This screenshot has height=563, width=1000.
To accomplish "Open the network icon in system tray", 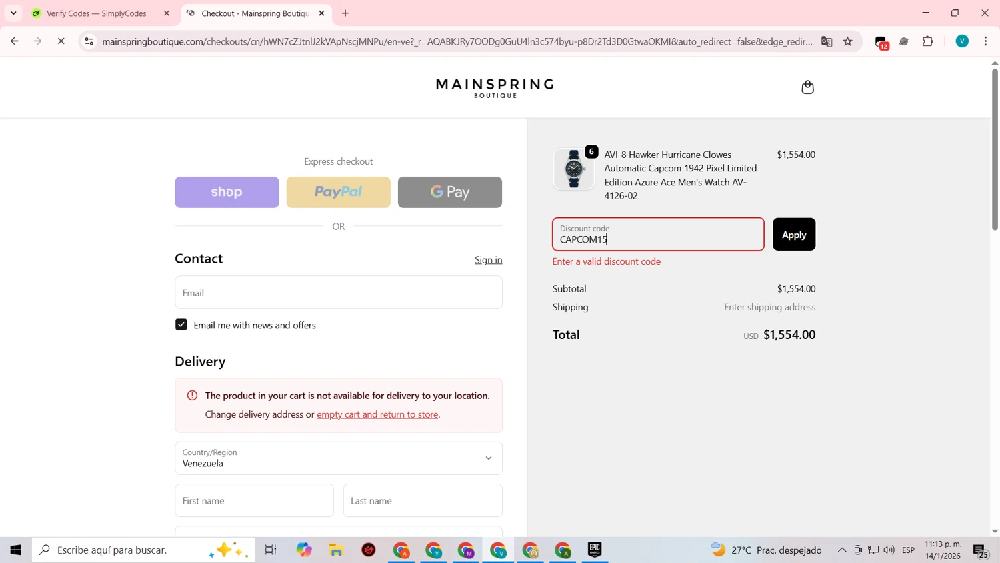I will tap(873, 550).
